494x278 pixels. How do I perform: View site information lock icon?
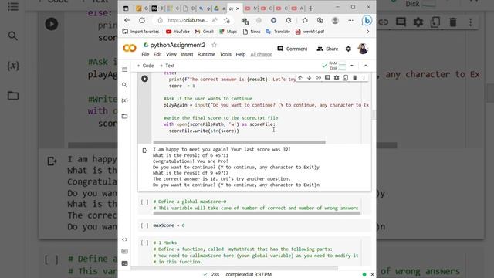click(161, 20)
